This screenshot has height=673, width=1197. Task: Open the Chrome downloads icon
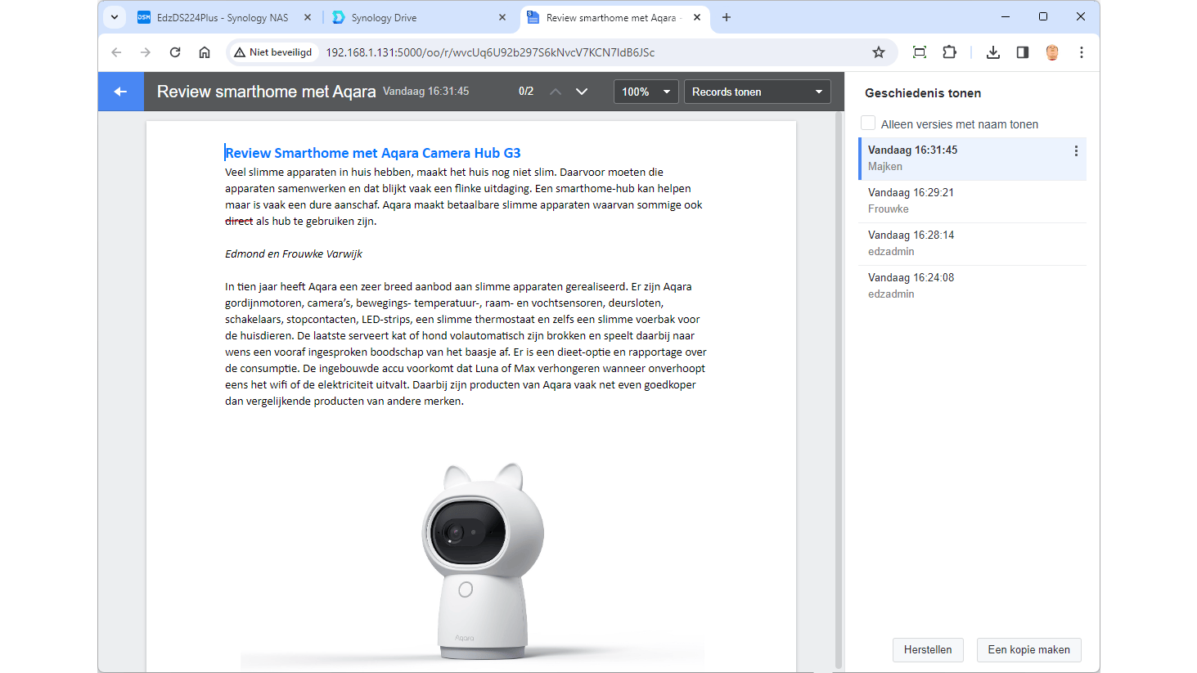pos(992,52)
